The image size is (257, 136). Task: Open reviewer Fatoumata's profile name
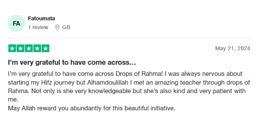[x=41, y=19]
